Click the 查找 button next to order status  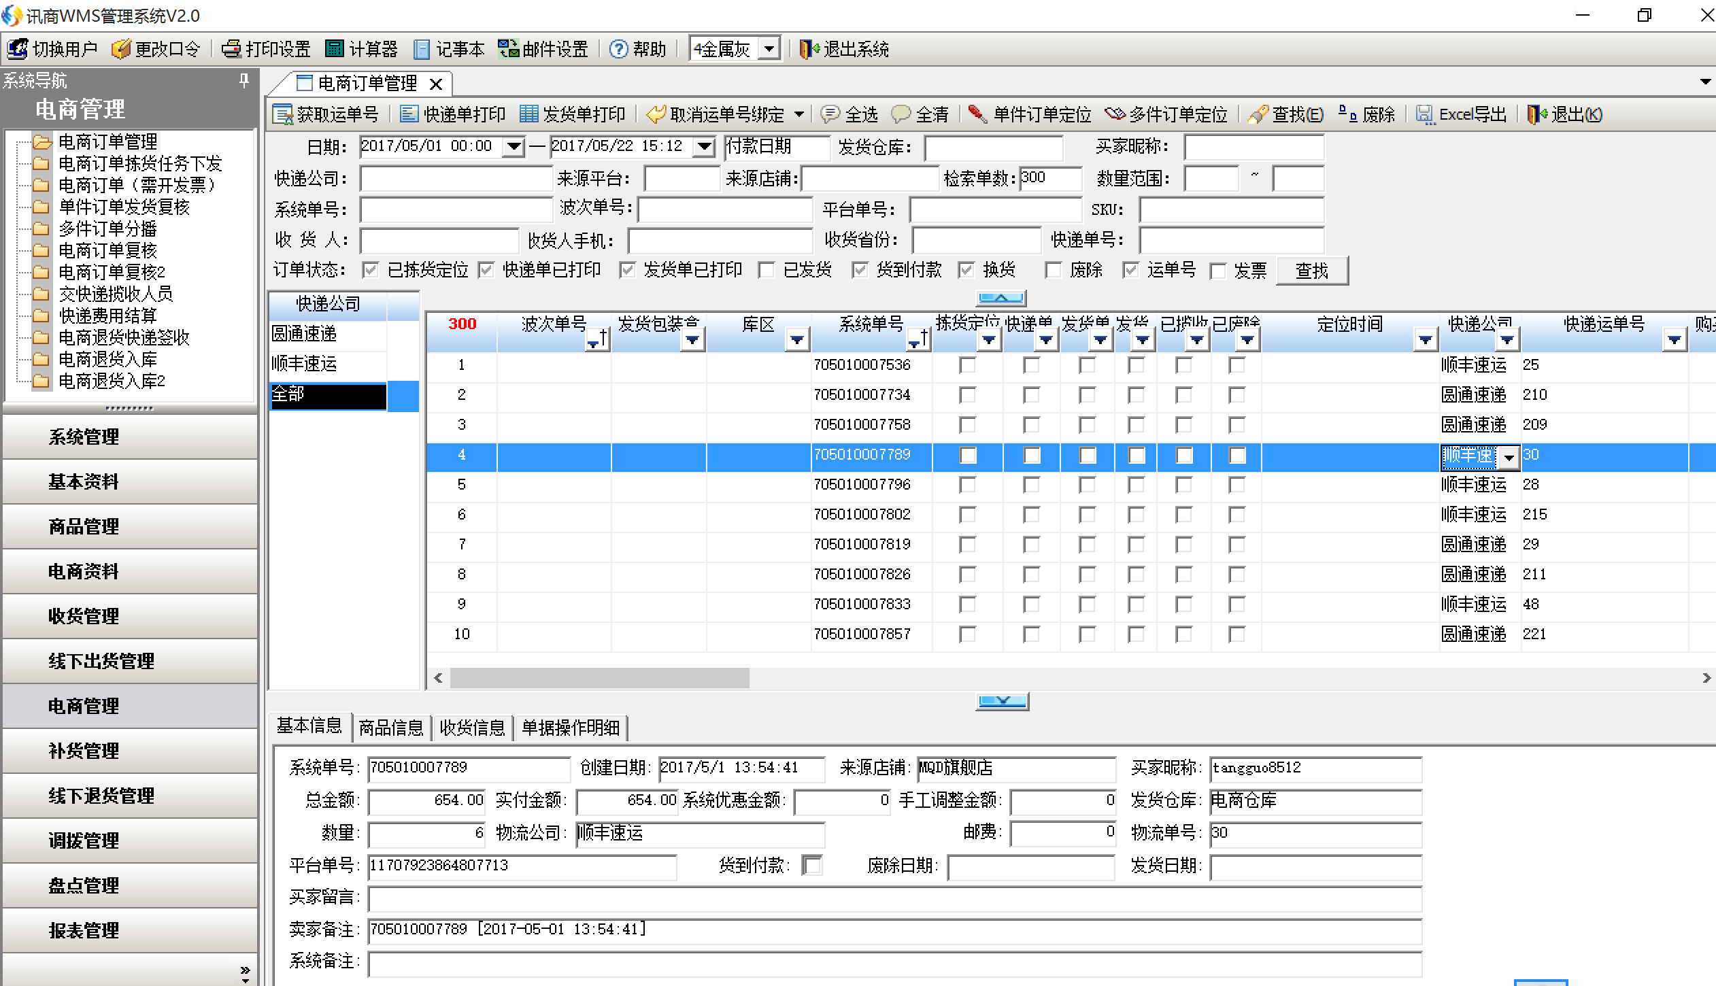click(x=1312, y=270)
